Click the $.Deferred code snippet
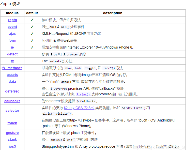The height and width of the screenshot is (152, 187). tap(59, 89)
